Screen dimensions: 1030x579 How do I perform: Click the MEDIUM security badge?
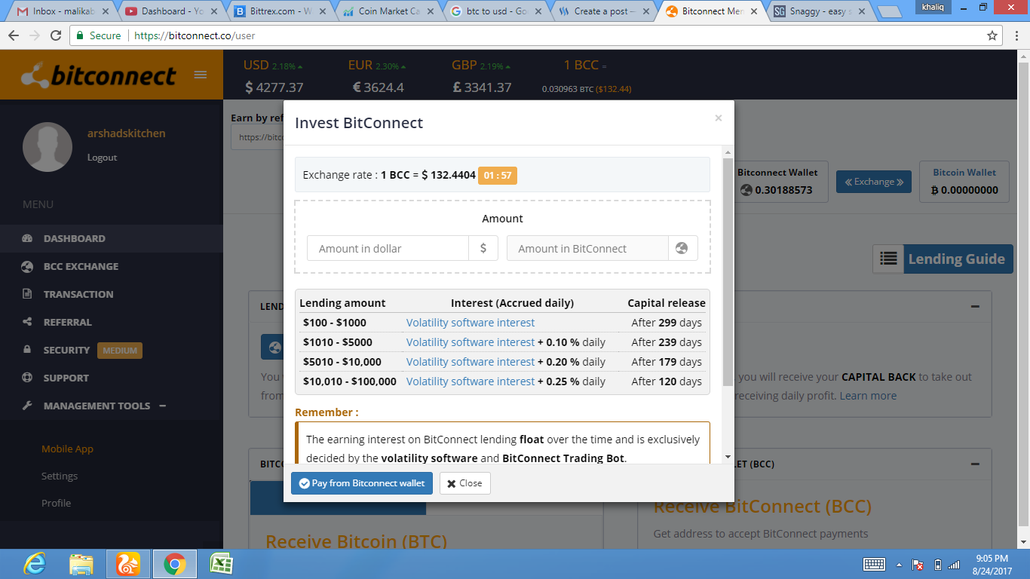[119, 351]
